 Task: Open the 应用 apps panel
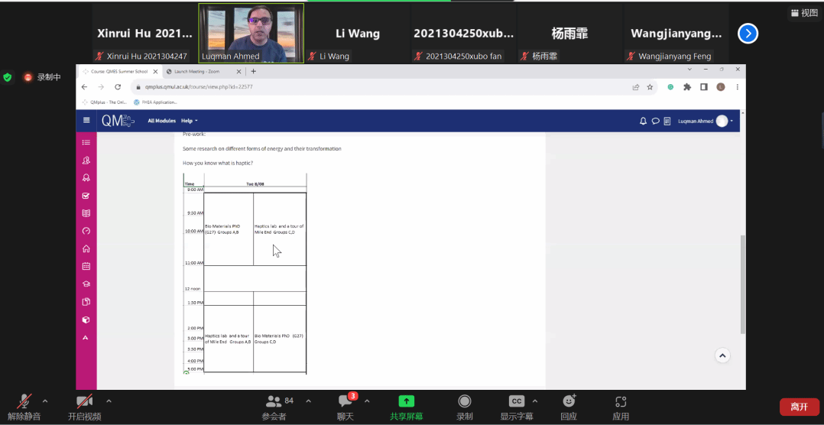click(x=621, y=406)
